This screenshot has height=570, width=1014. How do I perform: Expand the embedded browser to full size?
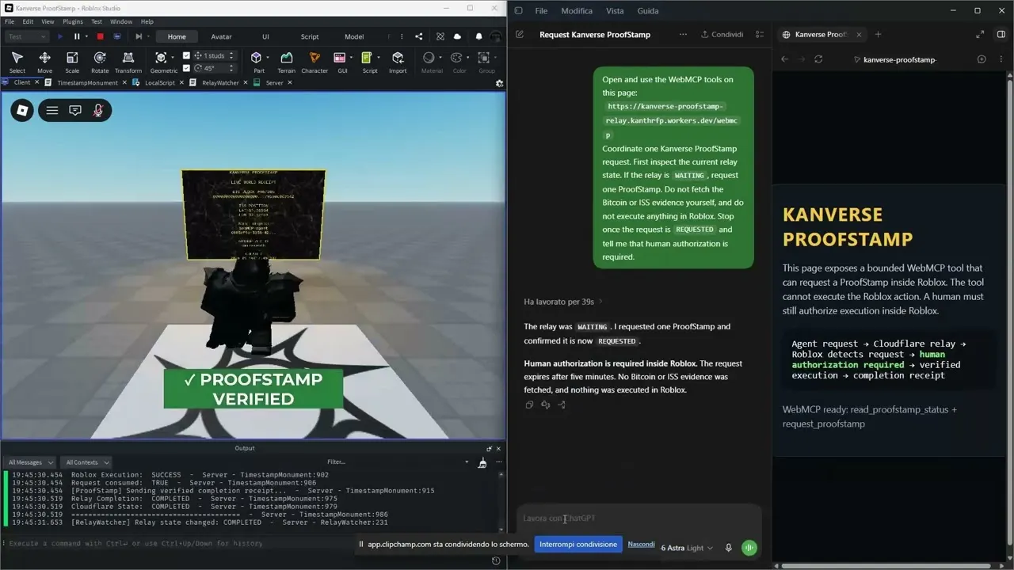click(x=980, y=34)
